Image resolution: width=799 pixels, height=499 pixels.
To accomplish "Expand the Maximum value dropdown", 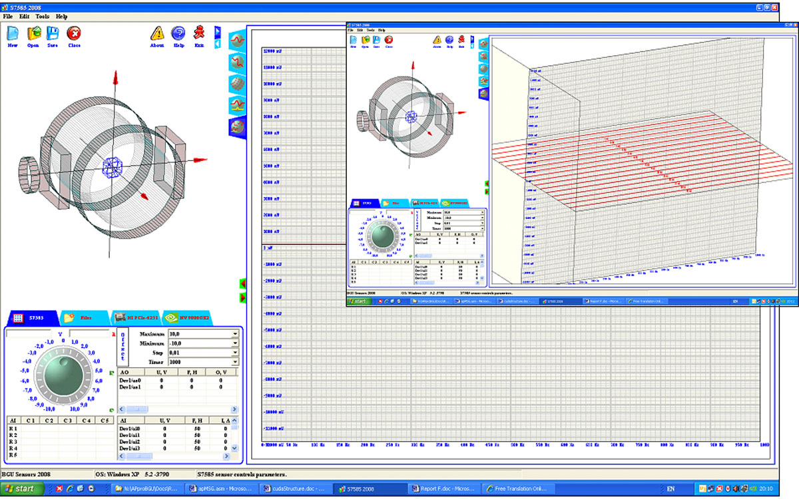I will pyautogui.click(x=235, y=334).
